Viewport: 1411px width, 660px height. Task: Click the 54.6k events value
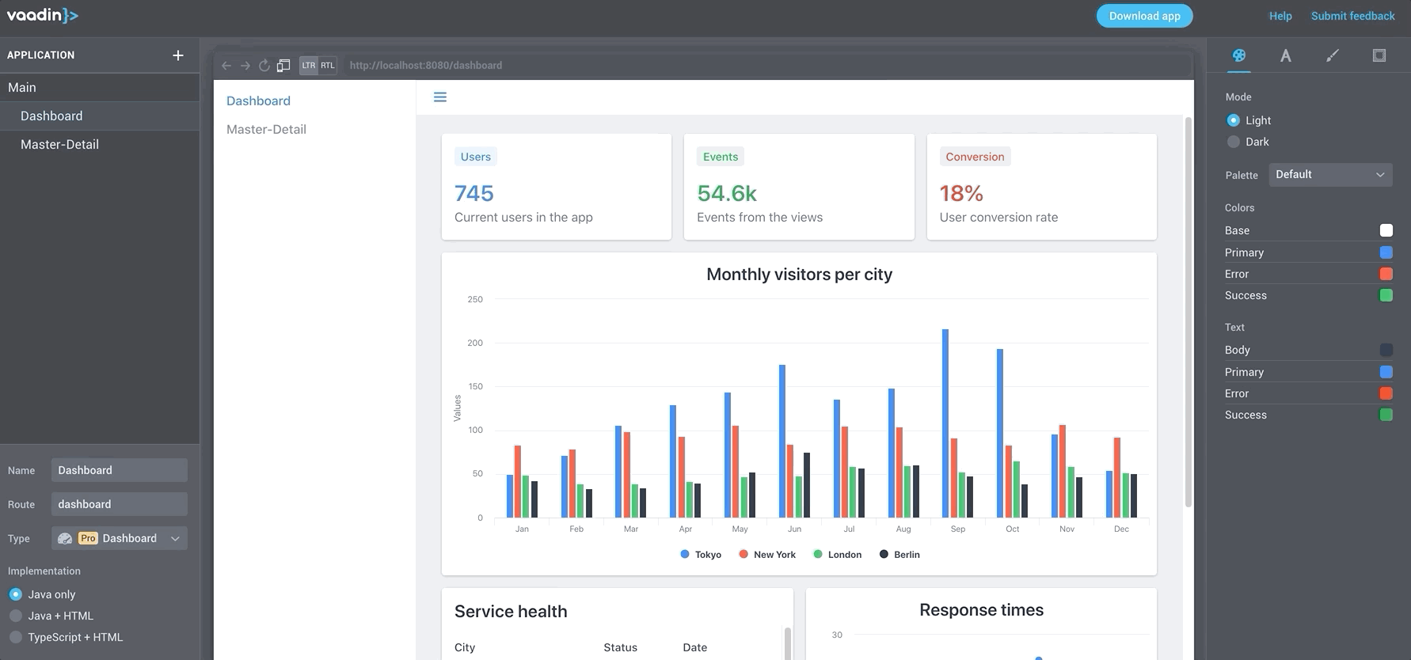pyautogui.click(x=727, y=193)
